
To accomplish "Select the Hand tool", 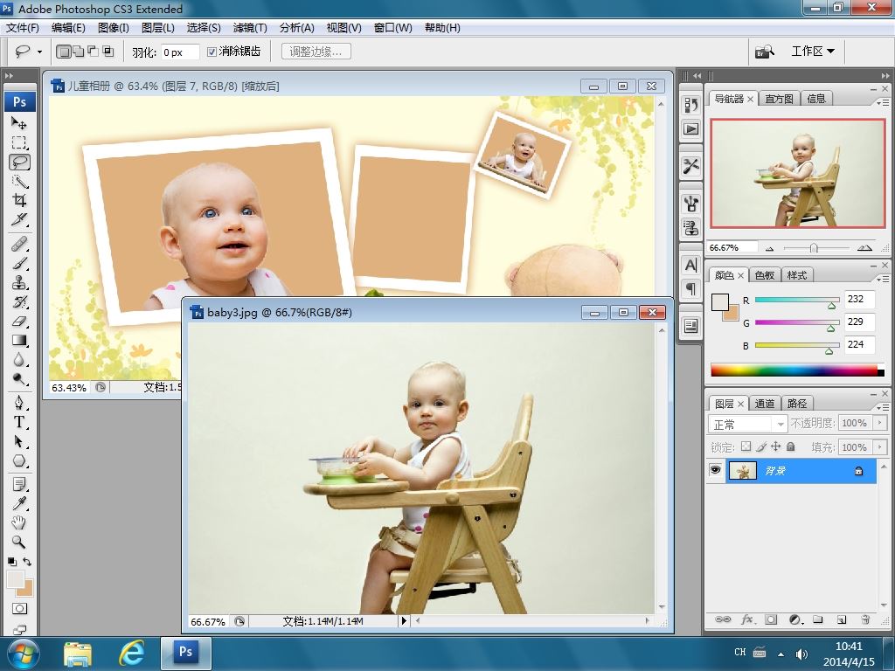I will (19, 522).
